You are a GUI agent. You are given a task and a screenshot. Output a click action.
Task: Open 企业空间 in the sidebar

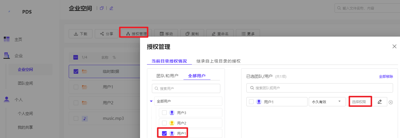26,69
